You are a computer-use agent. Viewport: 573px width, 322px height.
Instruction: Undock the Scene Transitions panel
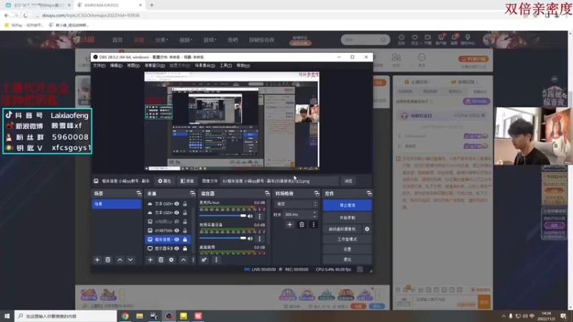pos(317,193)
